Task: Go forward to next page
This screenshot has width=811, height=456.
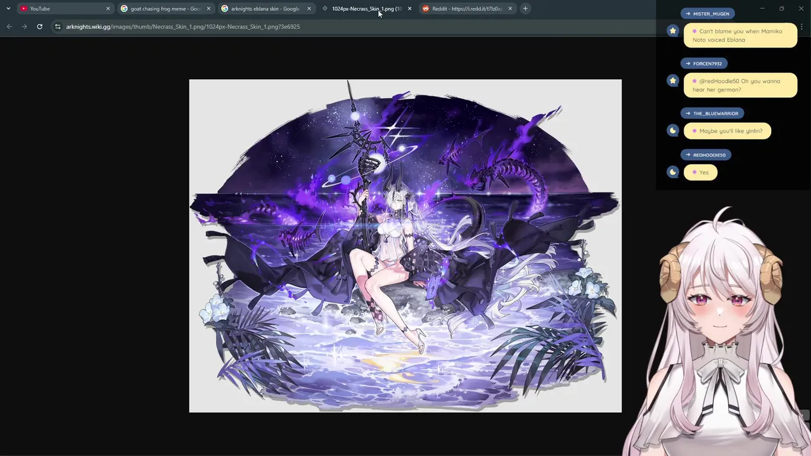Action: coord(24,27)
